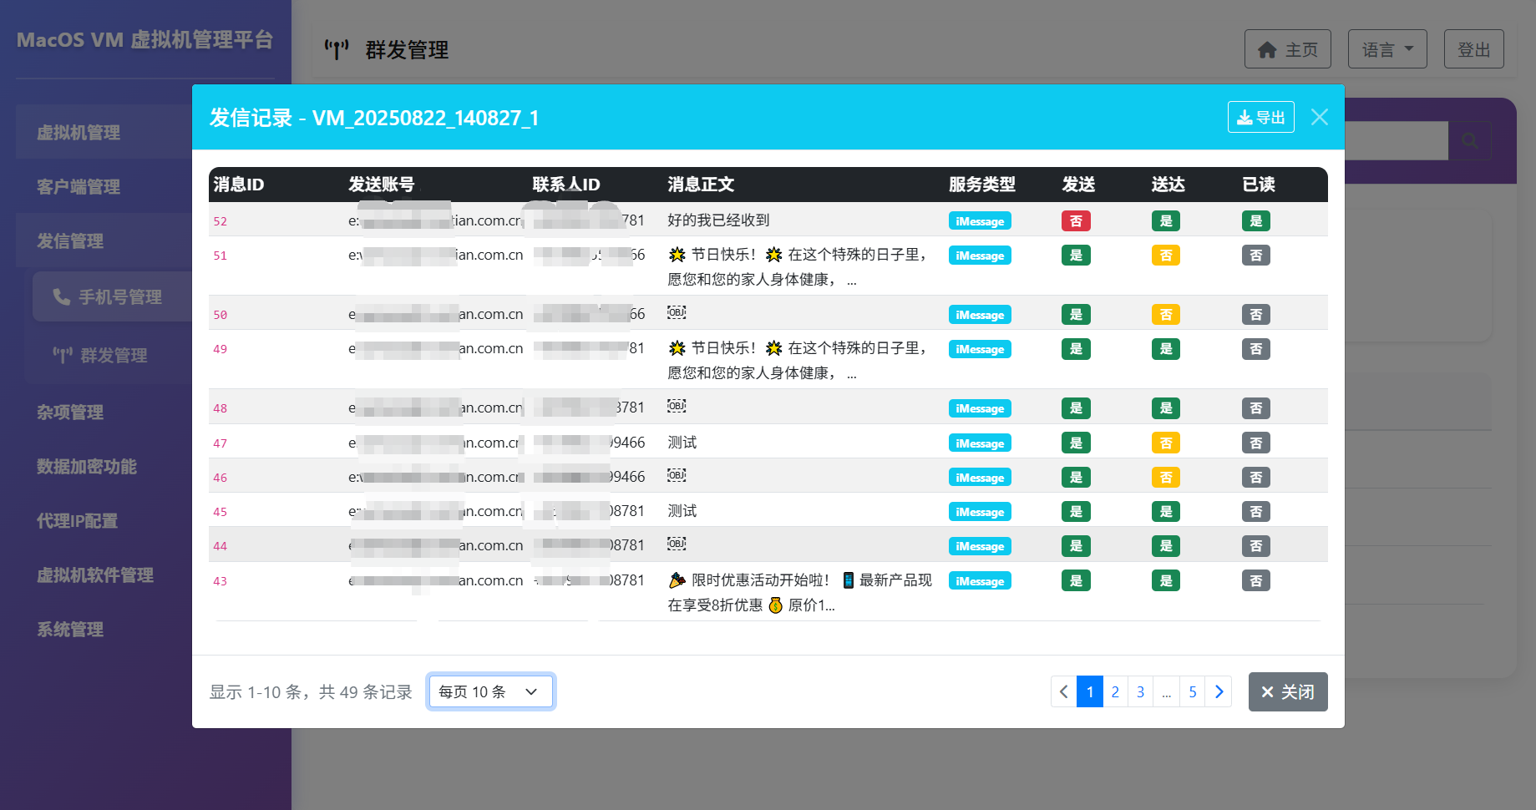Click the home (主页) icon button
Image resolution: width=1536 pixels, height=810 pixels.
[x=1287, y=50]
